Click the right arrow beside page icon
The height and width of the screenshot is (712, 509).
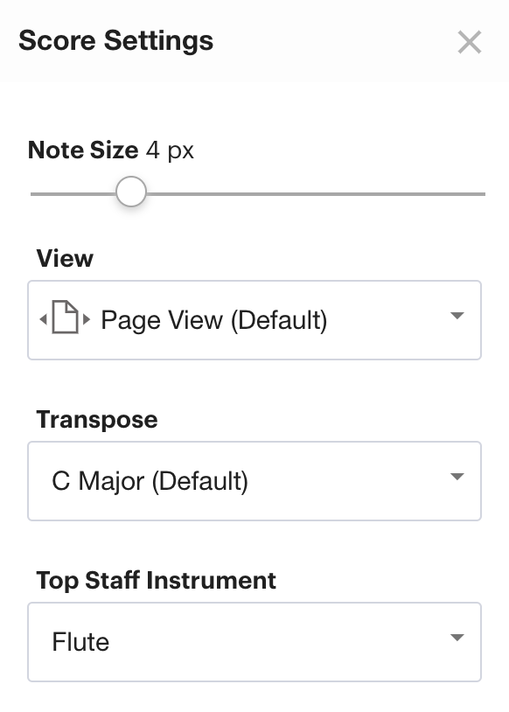(87, 319)
